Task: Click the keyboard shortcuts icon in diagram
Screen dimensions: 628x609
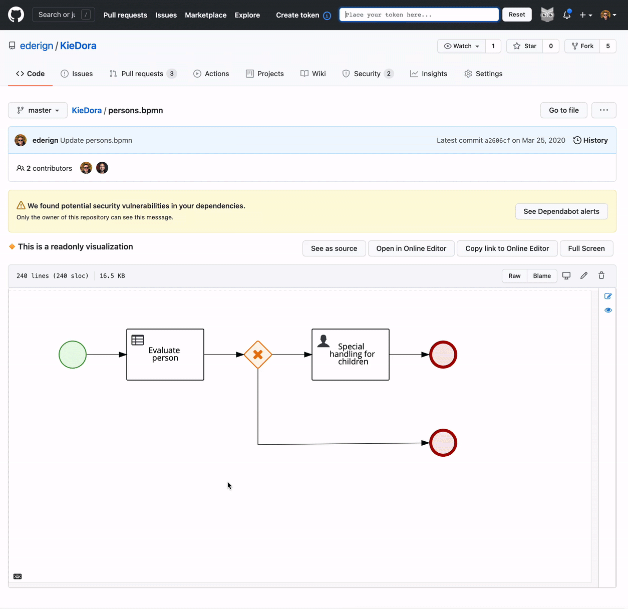Action: point(18,576)
